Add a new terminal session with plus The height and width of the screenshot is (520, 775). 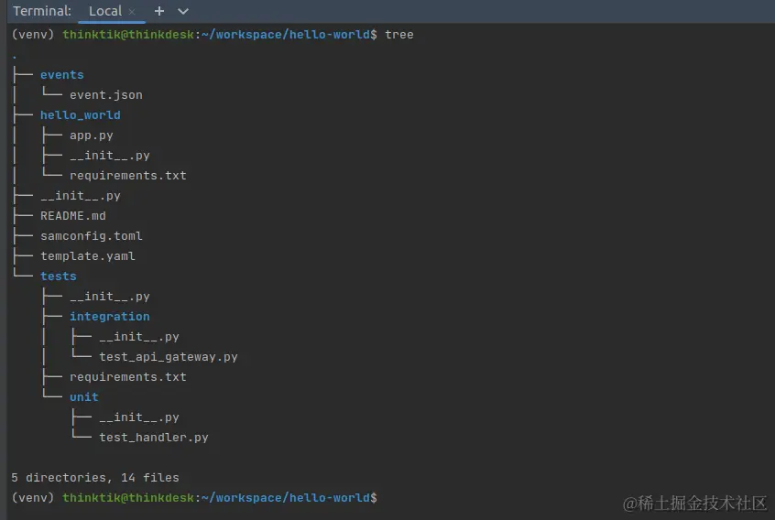[x=159, y=11]
